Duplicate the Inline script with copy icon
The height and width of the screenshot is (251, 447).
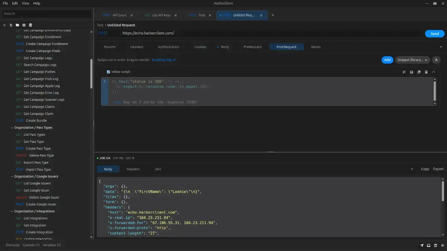(x=419, y=72)
